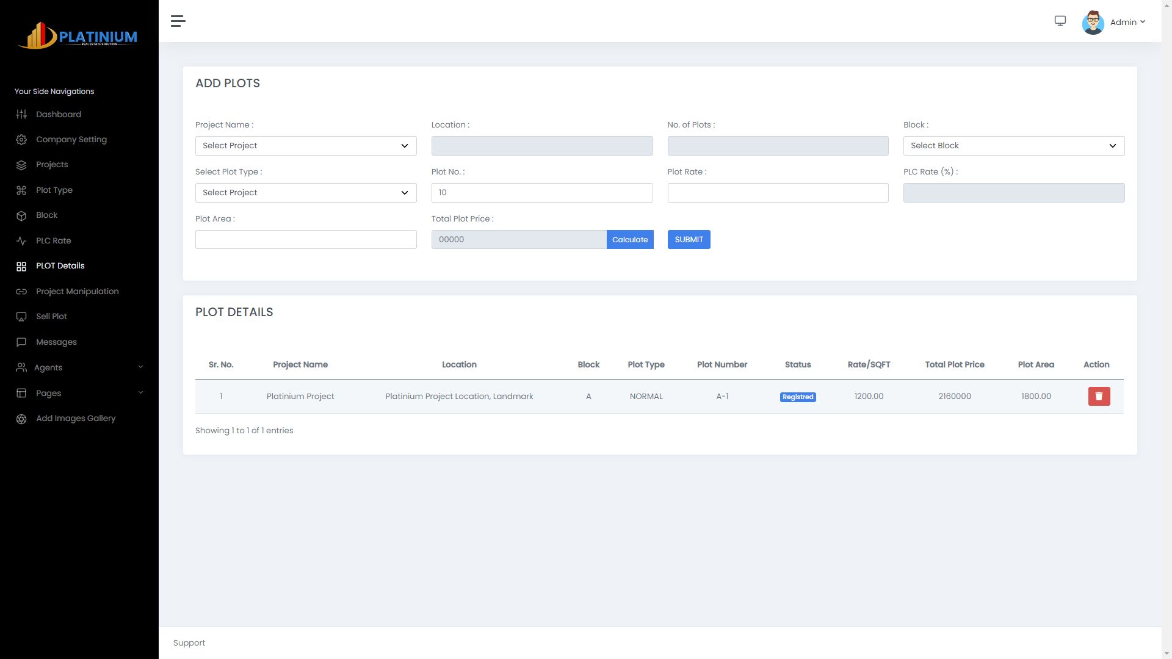
Task: Click the monitor screen icon in header
Action: point(1060,21)
